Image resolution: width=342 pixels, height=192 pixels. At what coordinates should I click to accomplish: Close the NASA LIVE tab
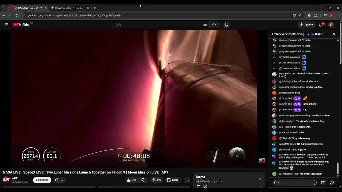coord(45,8)
